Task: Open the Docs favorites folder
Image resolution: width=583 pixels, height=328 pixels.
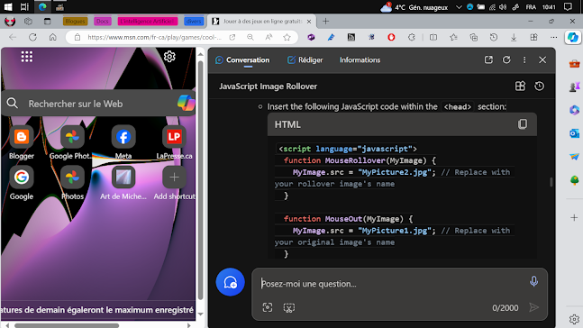Action: 102,22
